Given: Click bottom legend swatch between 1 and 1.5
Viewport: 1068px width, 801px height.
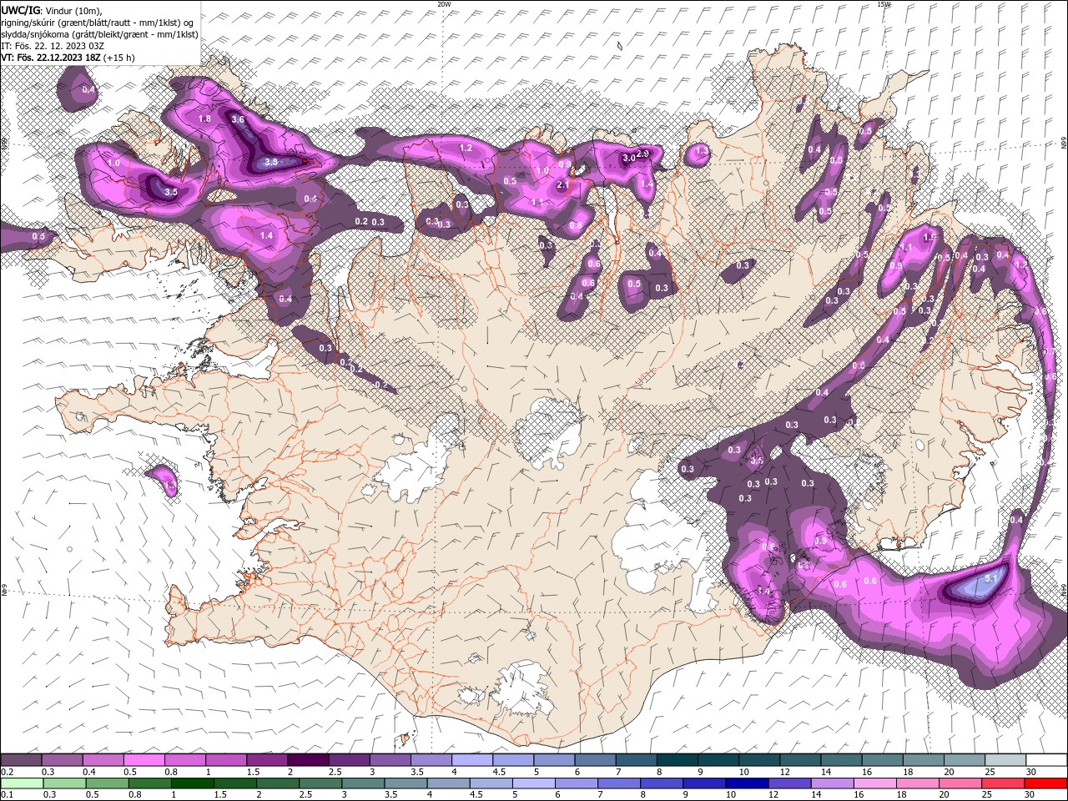Looking at the screenshot, I should coord(193,783).
